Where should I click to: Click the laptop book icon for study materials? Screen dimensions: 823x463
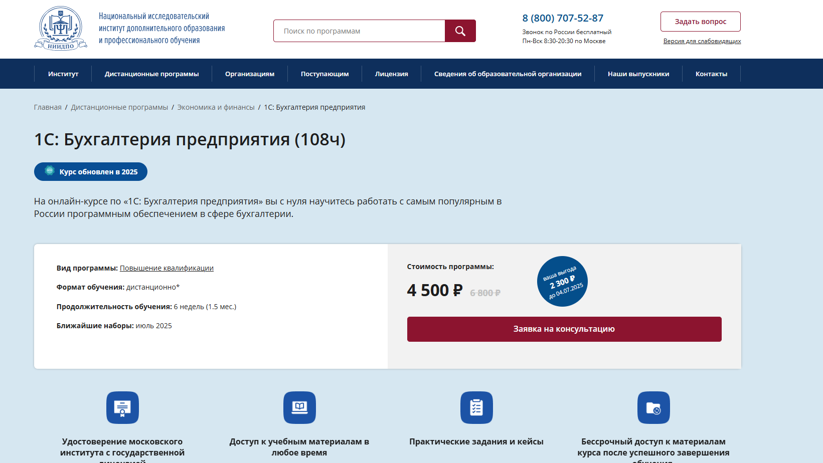click(x=299, y=407)
